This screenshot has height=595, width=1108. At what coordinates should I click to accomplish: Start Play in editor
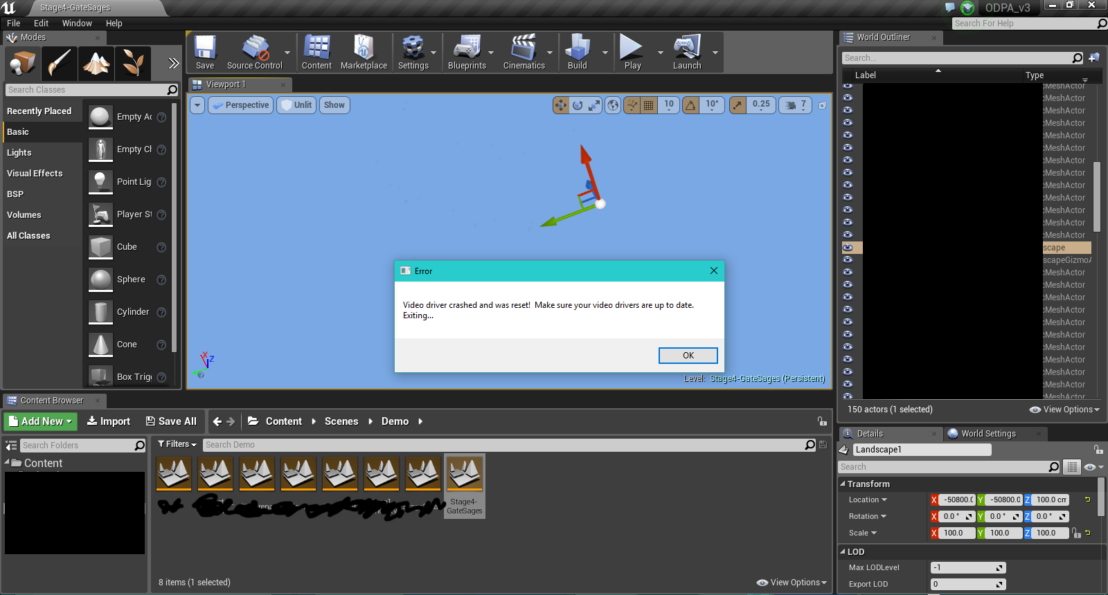632,52
